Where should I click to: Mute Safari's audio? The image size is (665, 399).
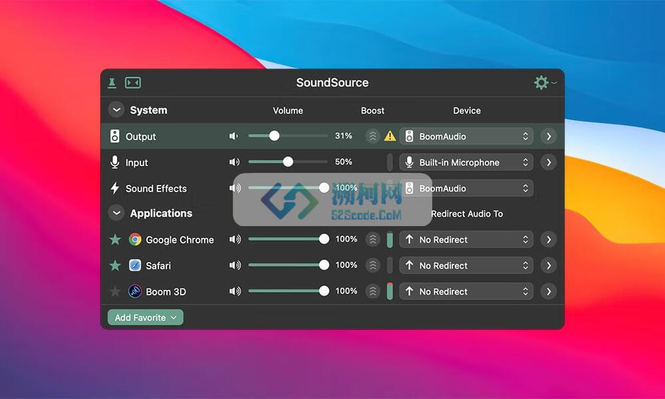pyautogui.click(x=235, y=265)
